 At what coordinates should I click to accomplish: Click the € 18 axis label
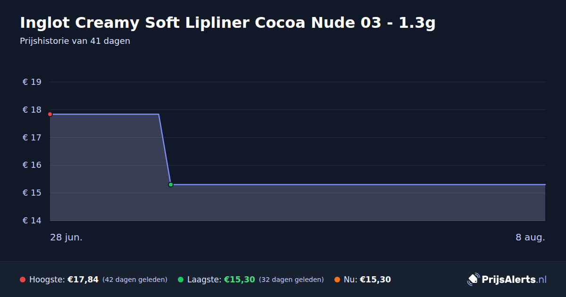coord(32,110)
